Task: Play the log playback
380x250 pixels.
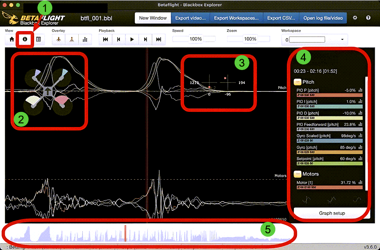Action: (132, 39)
